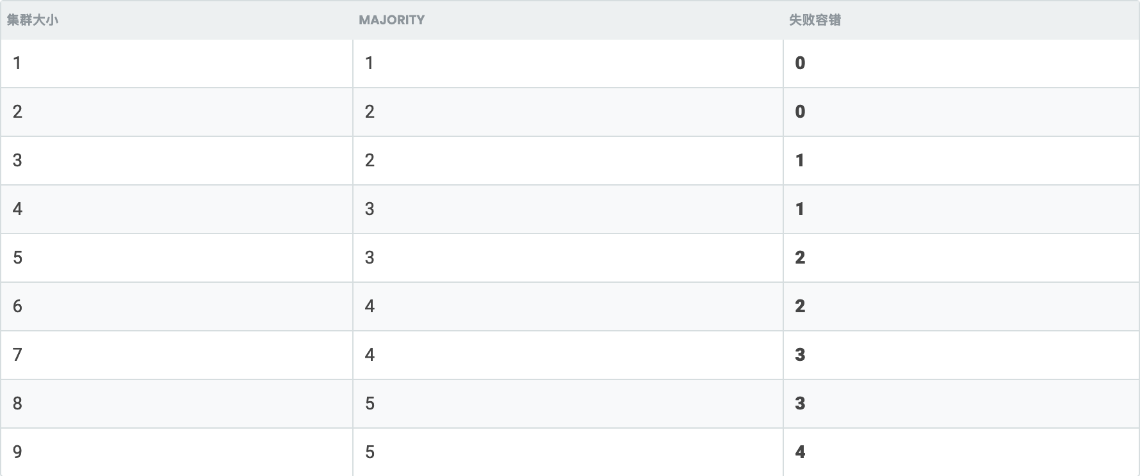Viewport: 1140px width, 476px height.
Task: Click the bold 失败容错 value for cluster size 8
Action: [800, 404]
